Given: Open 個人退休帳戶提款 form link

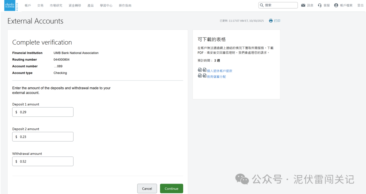Looking at the screenshot, I should click(x=220, y=71).
